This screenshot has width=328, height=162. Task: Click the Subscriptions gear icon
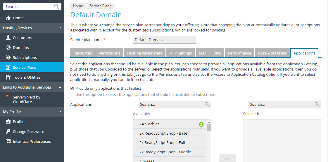(x=8, y=57)
